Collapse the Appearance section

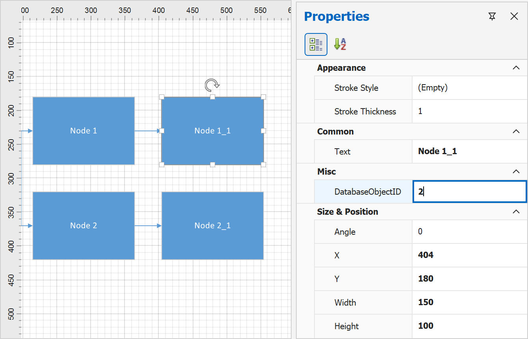516,68
